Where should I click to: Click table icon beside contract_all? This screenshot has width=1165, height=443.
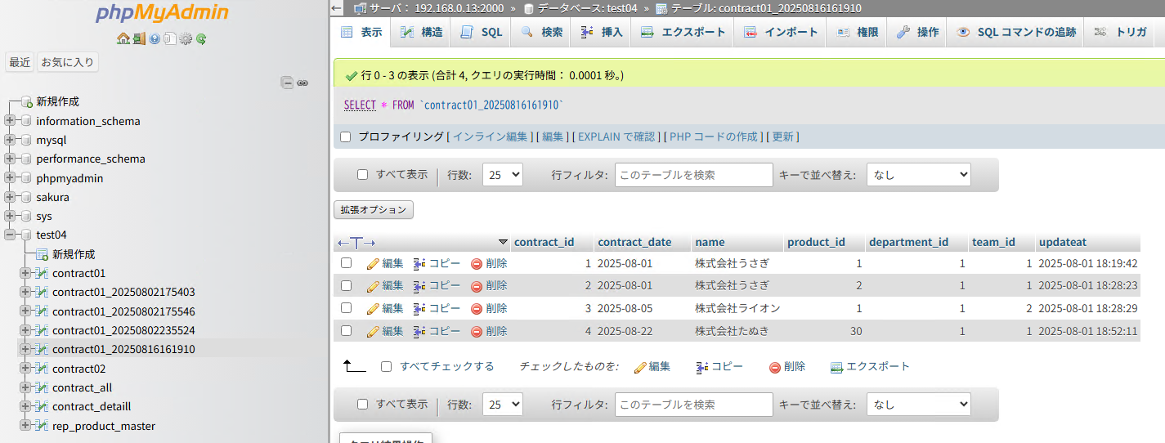43,387
